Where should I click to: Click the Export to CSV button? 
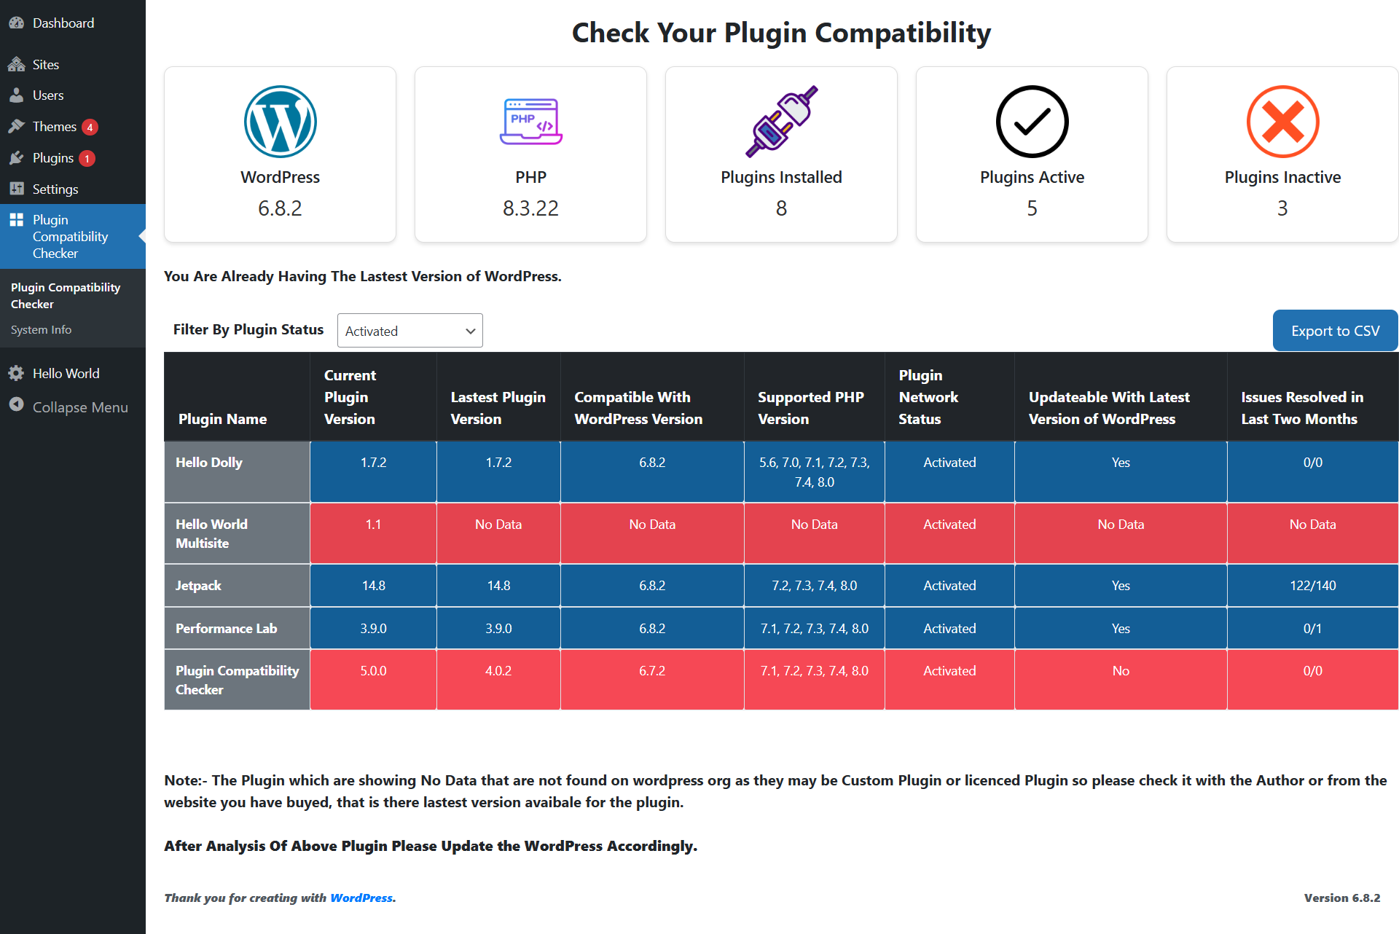1335,331
